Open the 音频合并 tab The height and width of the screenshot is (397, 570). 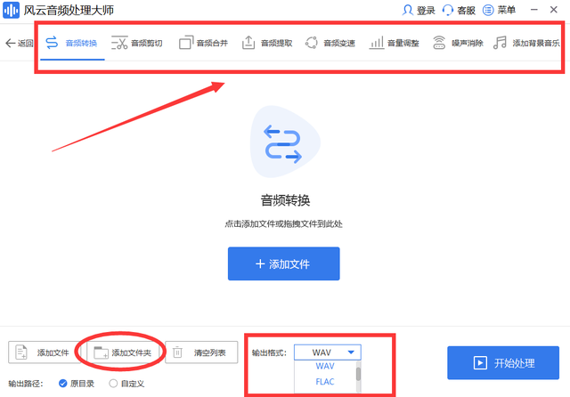[x=212, y=44]
